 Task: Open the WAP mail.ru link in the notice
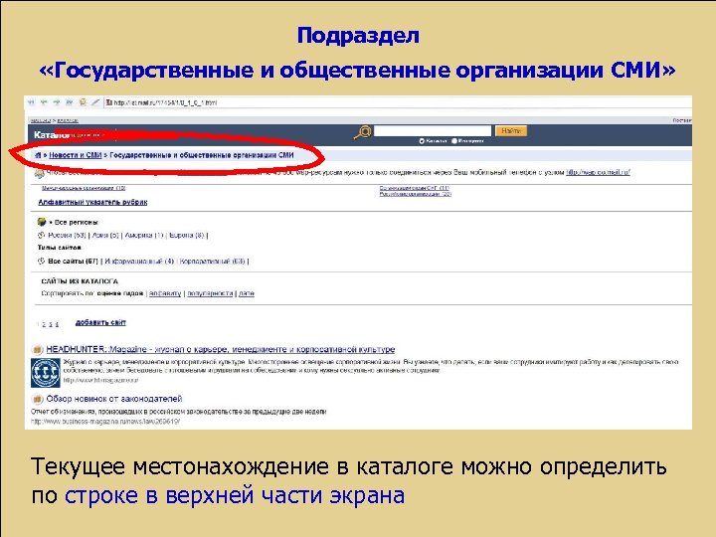click(599, 173)
